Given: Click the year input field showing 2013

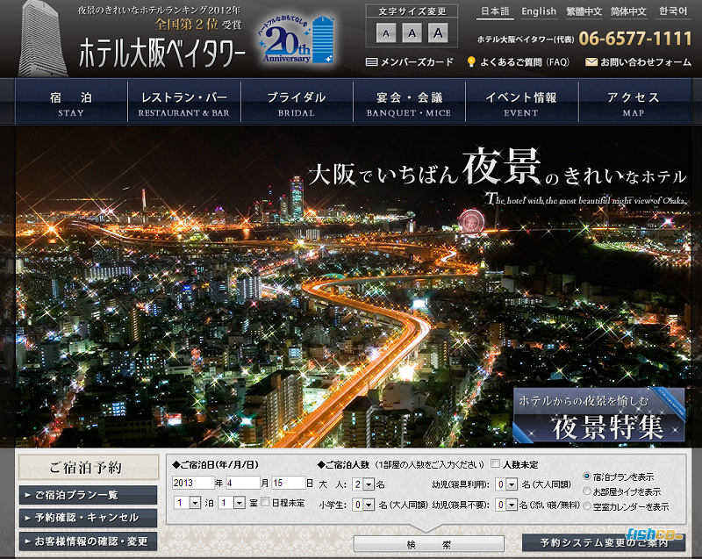Looking at the screenshot, I should point(193,483).
